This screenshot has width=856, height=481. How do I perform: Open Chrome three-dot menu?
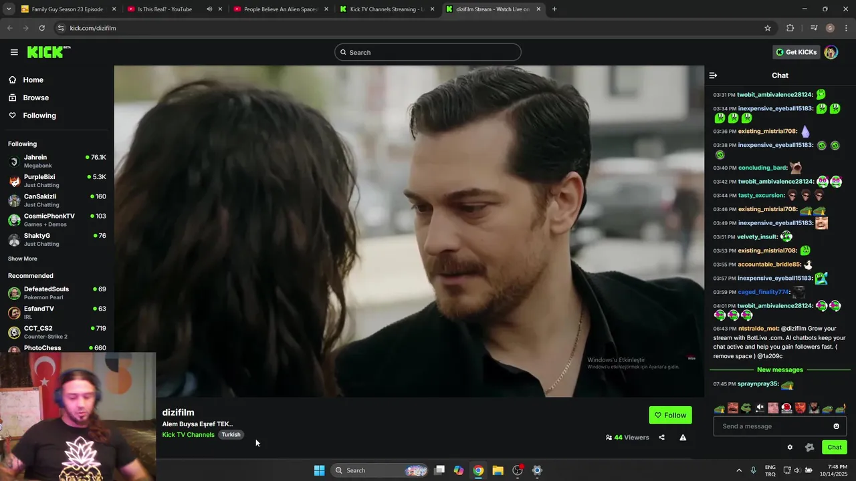click(x=847, y=28)
